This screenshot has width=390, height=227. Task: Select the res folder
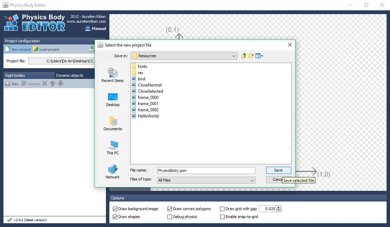pyautogui.click(x=138, y=73)
